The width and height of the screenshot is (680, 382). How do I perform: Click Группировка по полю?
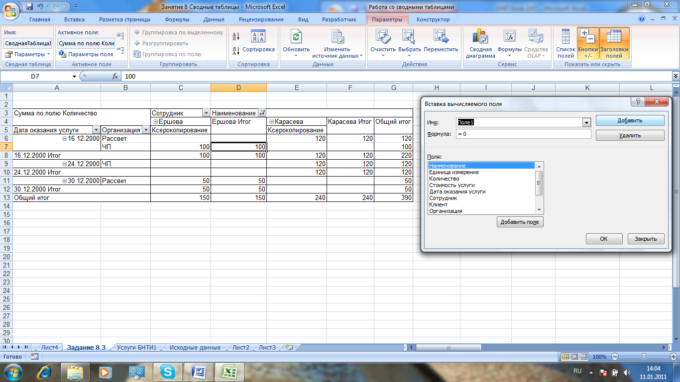pos(167,54)
